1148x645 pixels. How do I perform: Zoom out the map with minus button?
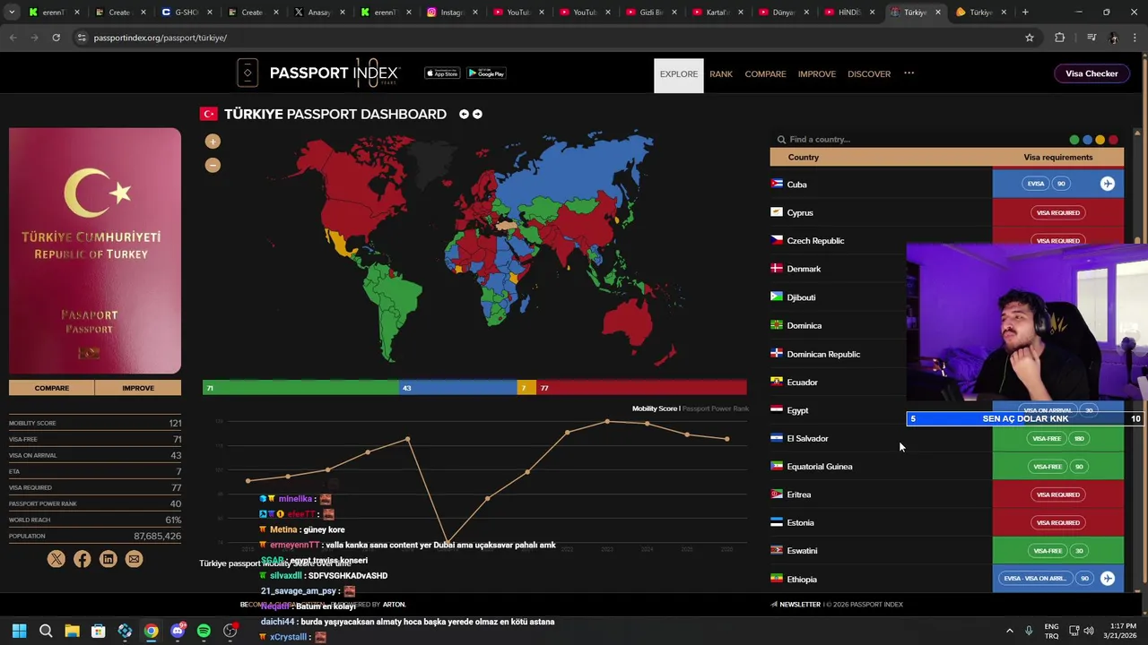pos(213,165)
